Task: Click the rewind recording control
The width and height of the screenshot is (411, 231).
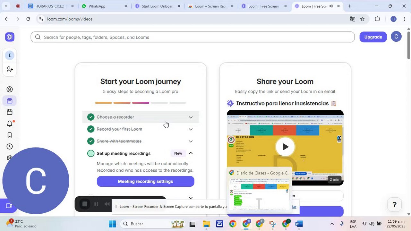Action: (x=107, y=204)
